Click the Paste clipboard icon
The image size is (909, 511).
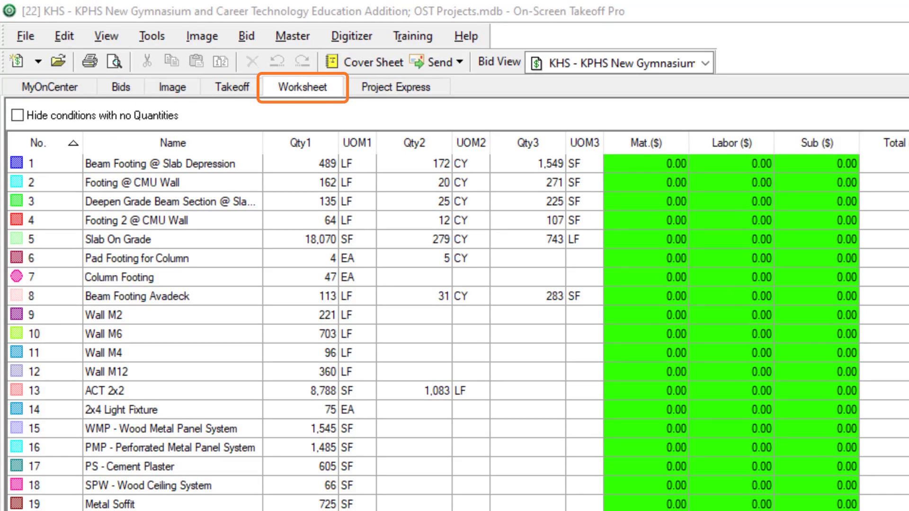point(196,61)
